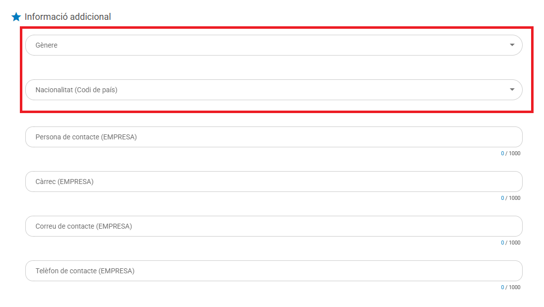Click the 0 / 1000 counter under Persona de contacte
The image size is (544, 307).
click(x=510, y=153)
